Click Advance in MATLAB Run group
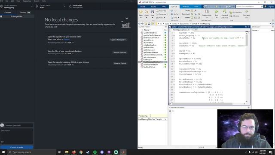Image resolution: width=275 pixels, height=155 pixels. coord(235,16)
